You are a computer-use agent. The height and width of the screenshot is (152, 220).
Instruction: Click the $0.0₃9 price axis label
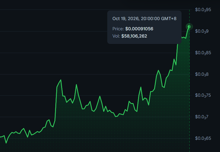point(202,31)
